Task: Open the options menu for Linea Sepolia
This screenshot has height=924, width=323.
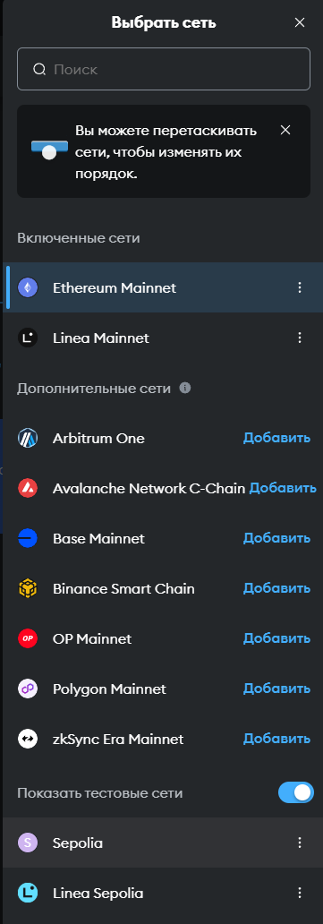Action: pyautogui.click(x=300, y=893)
